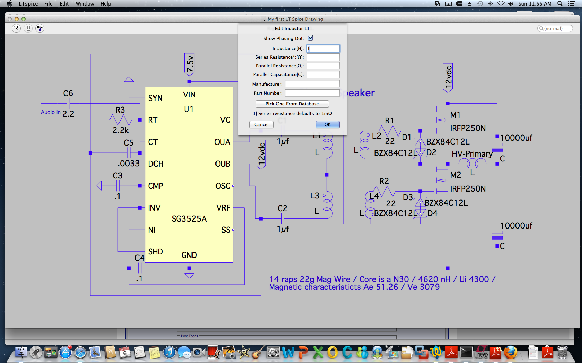The height and width of the screenshot is (363, 582).
Task: Click the SG3525A chip U1 in schematic
Action: [189, 175]
